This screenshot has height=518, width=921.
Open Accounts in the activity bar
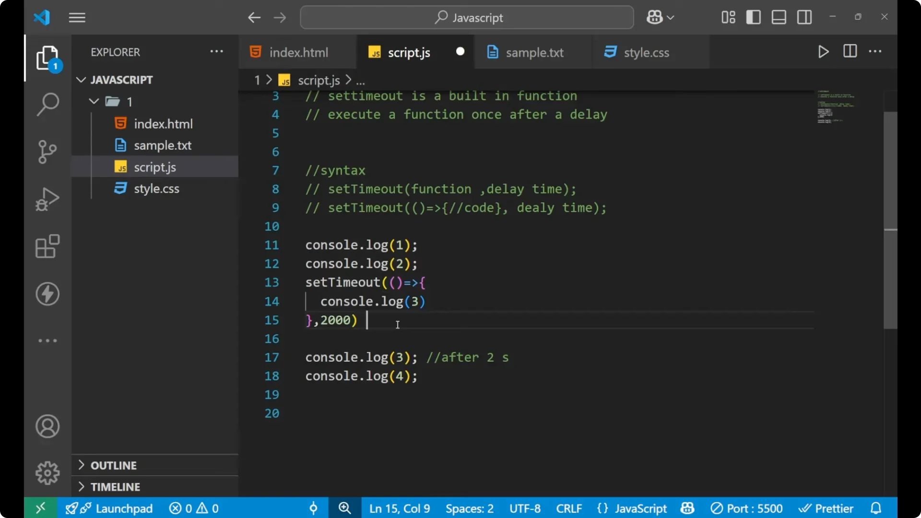47,426
